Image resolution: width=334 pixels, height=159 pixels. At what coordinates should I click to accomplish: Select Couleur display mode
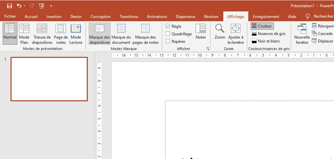[x=262, y=26]
